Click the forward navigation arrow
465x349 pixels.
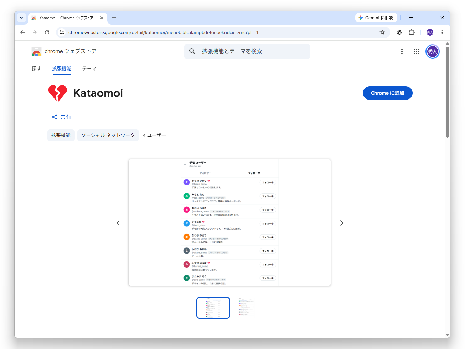[x=35, y=32]
